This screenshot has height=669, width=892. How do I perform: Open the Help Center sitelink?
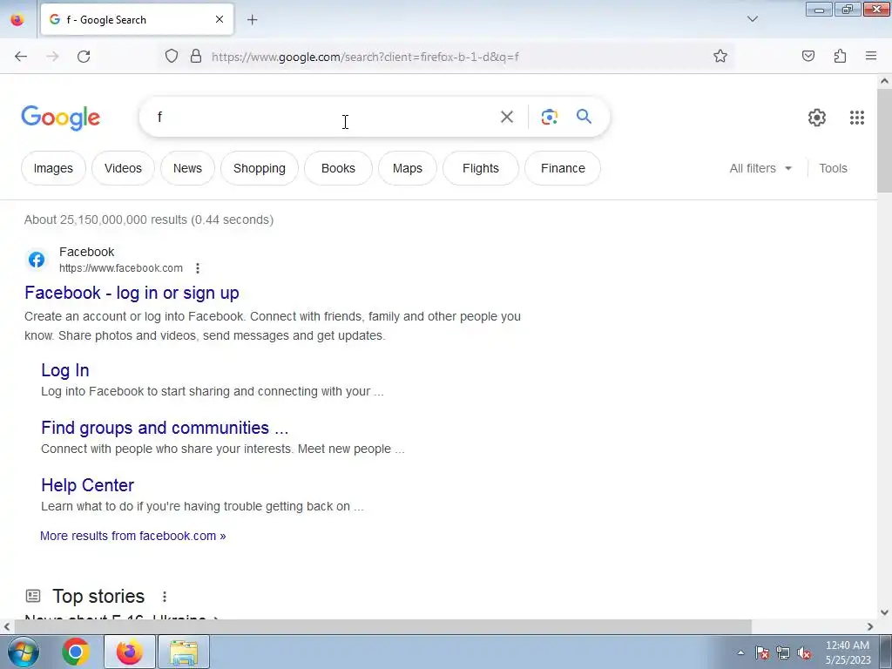(x=88, y=485)
